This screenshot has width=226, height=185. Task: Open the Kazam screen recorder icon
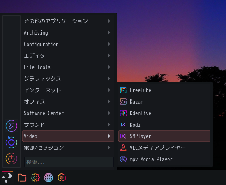pyautogui.click(x=123, y=102)
